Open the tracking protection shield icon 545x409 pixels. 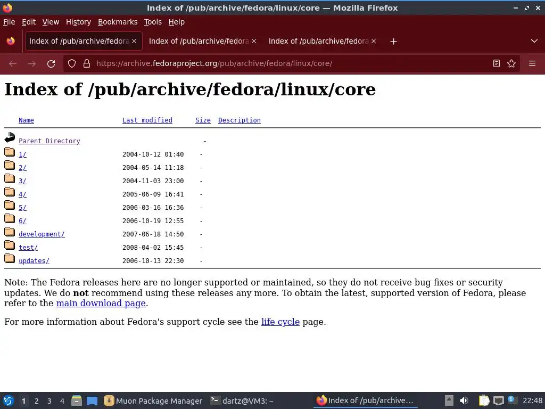pyautogui.click(x=72, y=64)
